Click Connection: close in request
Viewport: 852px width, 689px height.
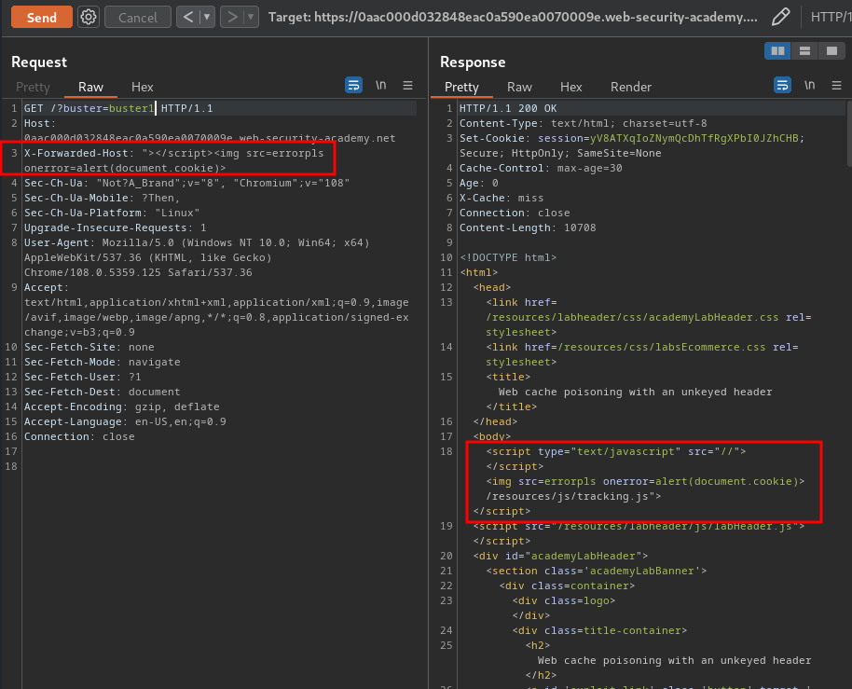click(79, 436)
